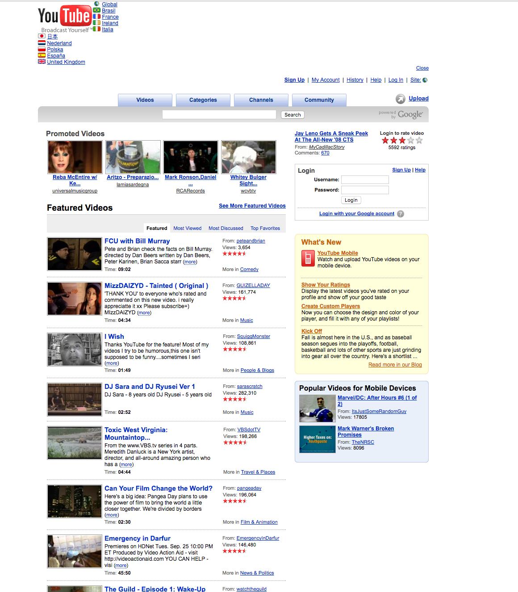The image size is (518, 592).
Task: Select the Global globe icon
Action: tap(97, 4)
